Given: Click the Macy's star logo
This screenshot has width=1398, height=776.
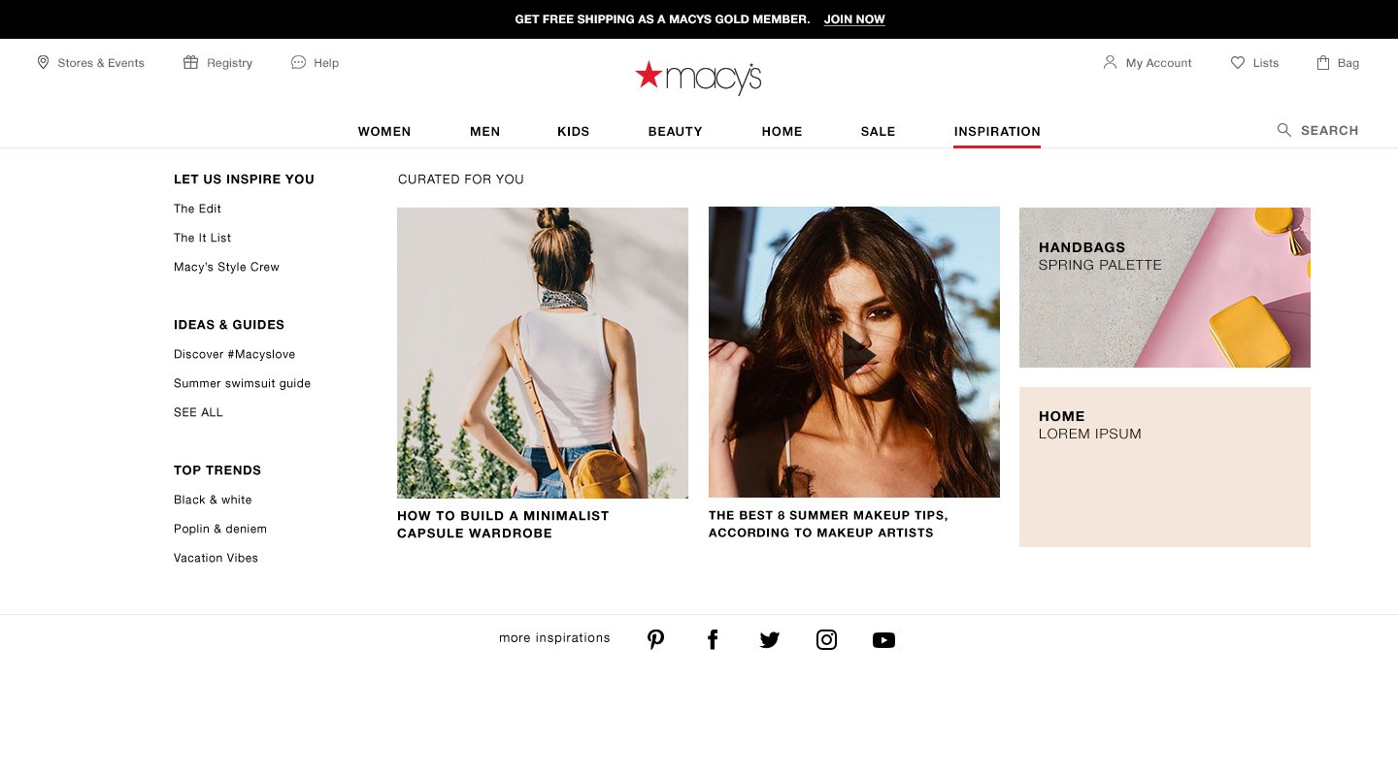Looking at the screenshot, I should click(x=698, y=77).
